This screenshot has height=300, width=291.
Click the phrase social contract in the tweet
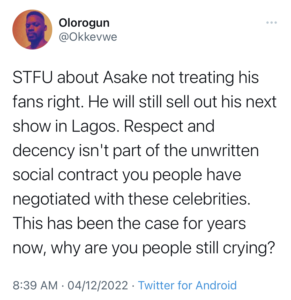(x=65, y=175)
